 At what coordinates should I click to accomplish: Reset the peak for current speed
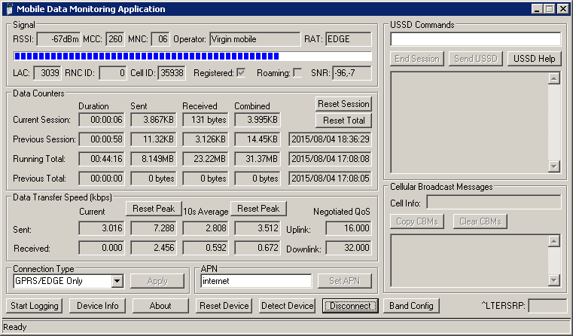coord(154,209)
